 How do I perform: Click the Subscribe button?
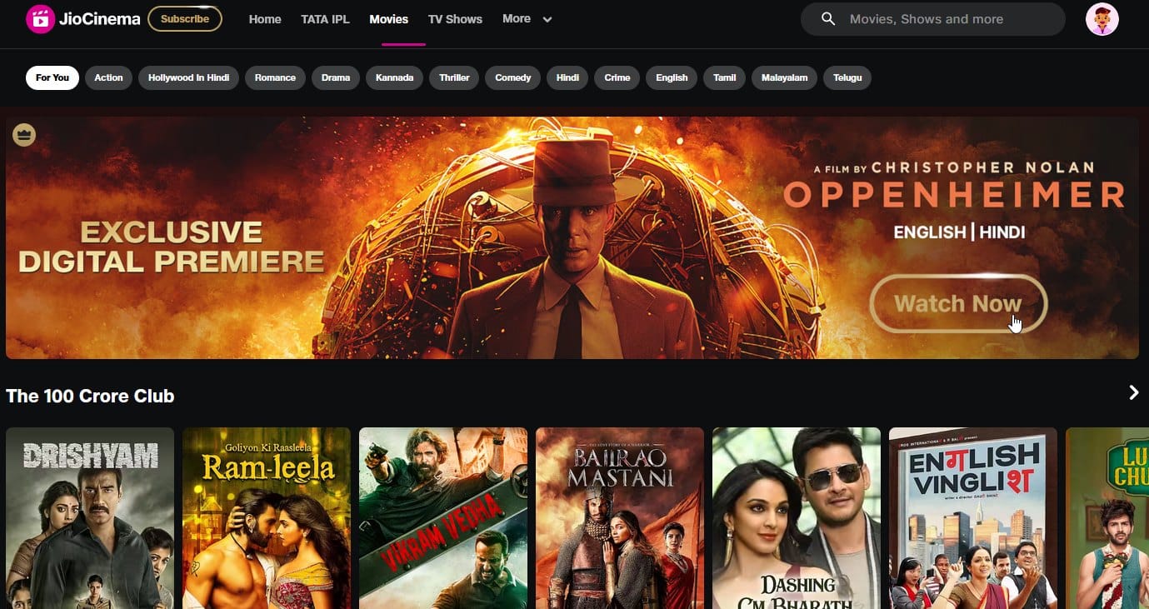point(185,18)
